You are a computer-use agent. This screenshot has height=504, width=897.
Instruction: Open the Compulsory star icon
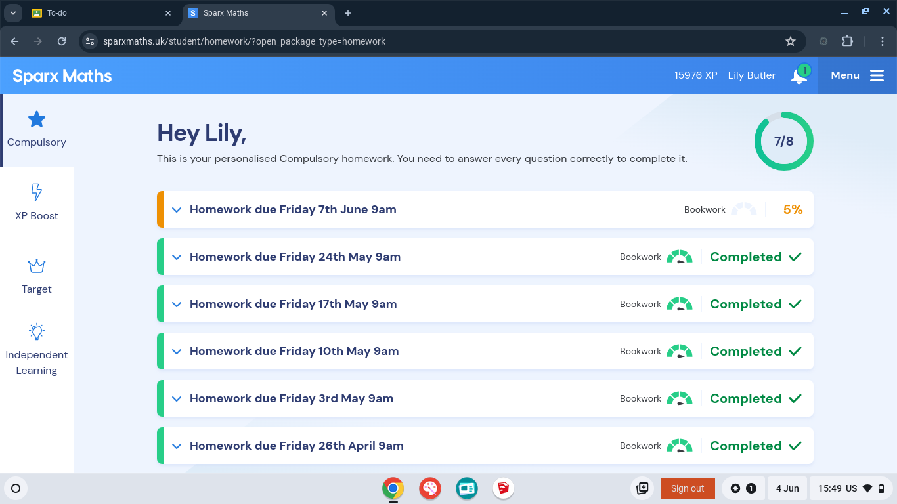click(37, 119)
